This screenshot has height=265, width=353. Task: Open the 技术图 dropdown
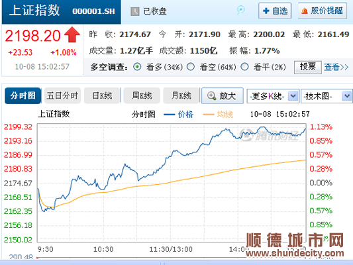click(x=327, y=96)
